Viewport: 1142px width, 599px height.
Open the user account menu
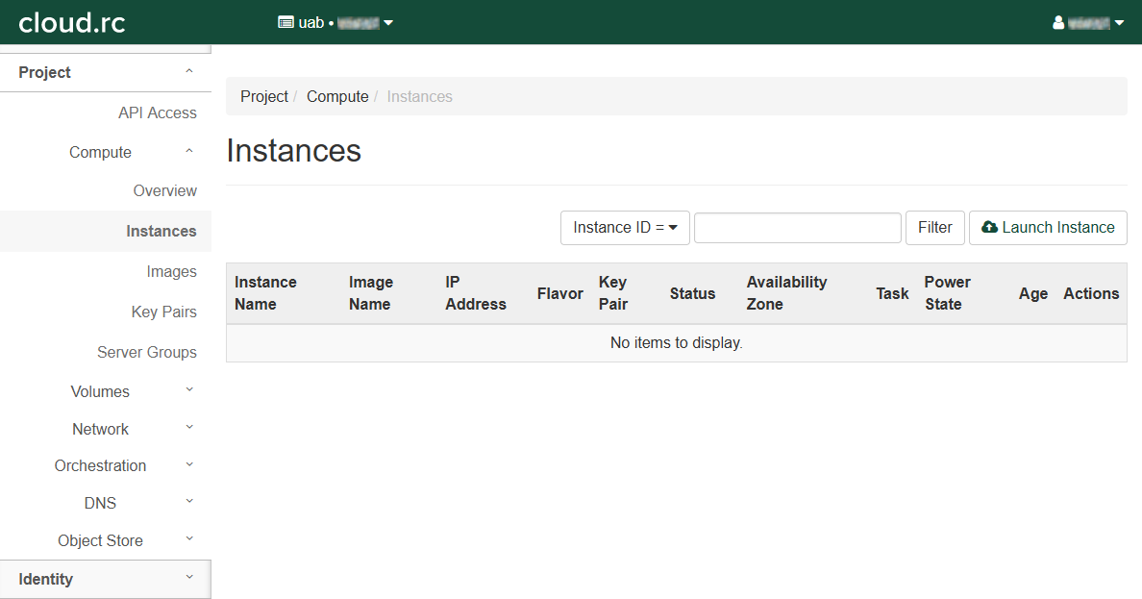coord(1088,22)
